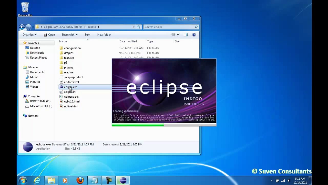Select the notice.html file icon
The height and width of the screenshot is (185, 328).
point(61,106)
